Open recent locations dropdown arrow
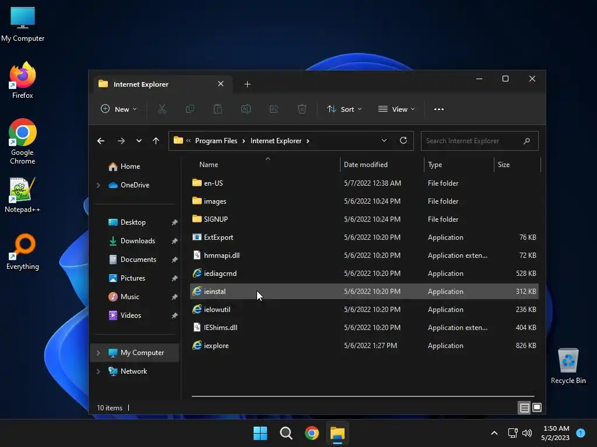 [139, 141]
